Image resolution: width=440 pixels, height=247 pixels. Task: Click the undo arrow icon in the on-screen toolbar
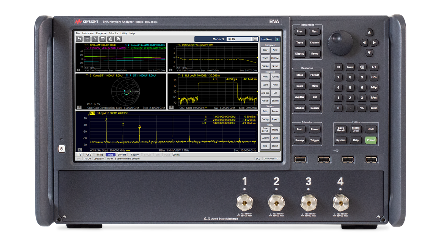(79, 39)
